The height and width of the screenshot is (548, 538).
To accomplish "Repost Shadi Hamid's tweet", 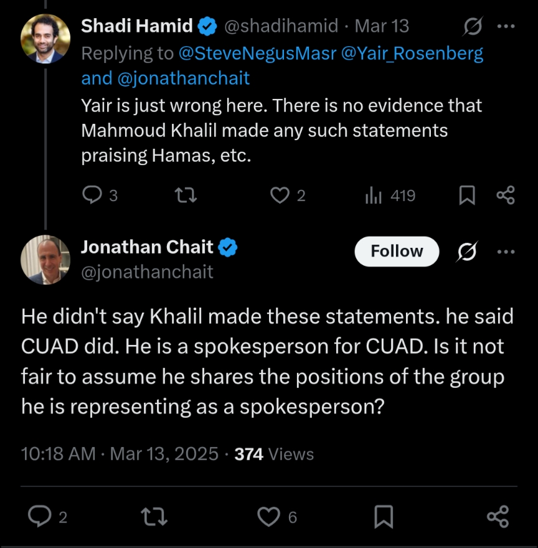I will click(186, 196).
